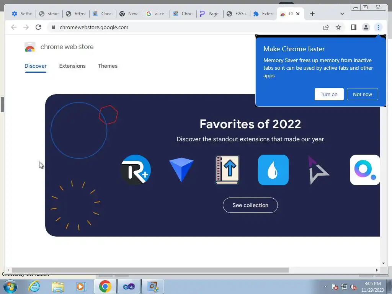Dismiss Memory Saver with Not now
392x294 pixels.
(x=362, y=94)
